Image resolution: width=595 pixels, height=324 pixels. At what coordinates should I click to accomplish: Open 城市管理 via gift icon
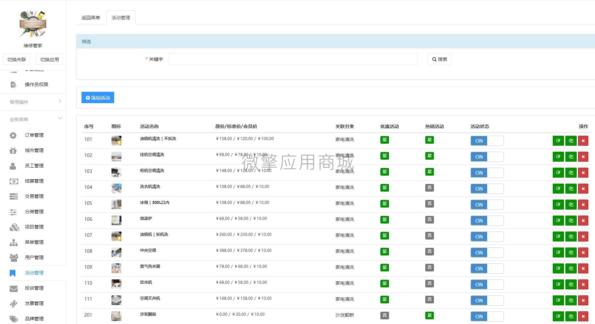pyautogui.click(x=13, y=151)
